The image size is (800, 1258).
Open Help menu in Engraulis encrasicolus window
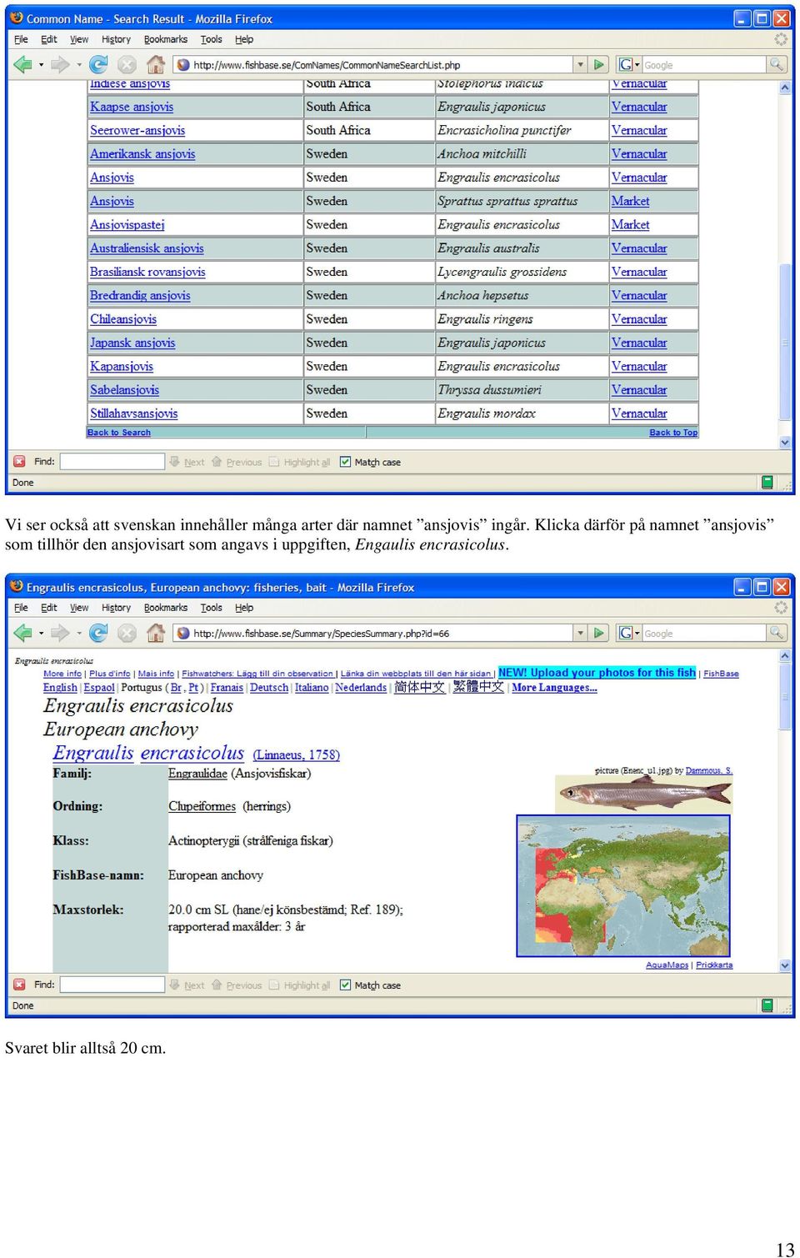coord(244,608)
